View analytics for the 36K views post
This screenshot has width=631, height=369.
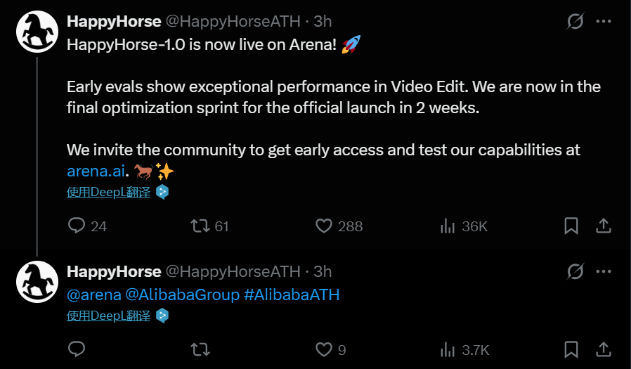(x=447, y=226)
